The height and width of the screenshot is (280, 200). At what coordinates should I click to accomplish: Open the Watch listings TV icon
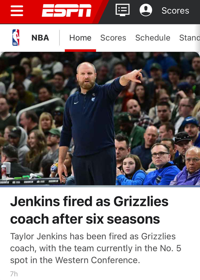pos(123,10)
